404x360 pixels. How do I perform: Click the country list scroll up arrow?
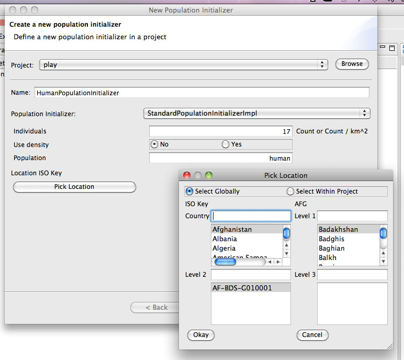(x=286, y=245)
